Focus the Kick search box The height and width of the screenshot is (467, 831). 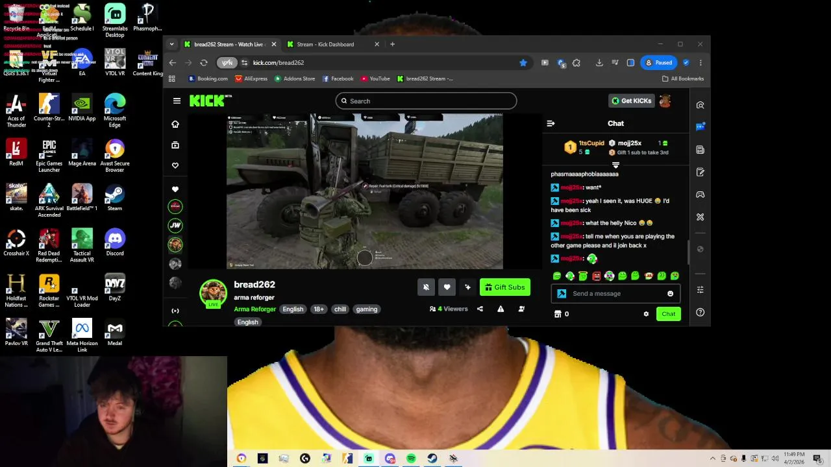tap(426, 101)
